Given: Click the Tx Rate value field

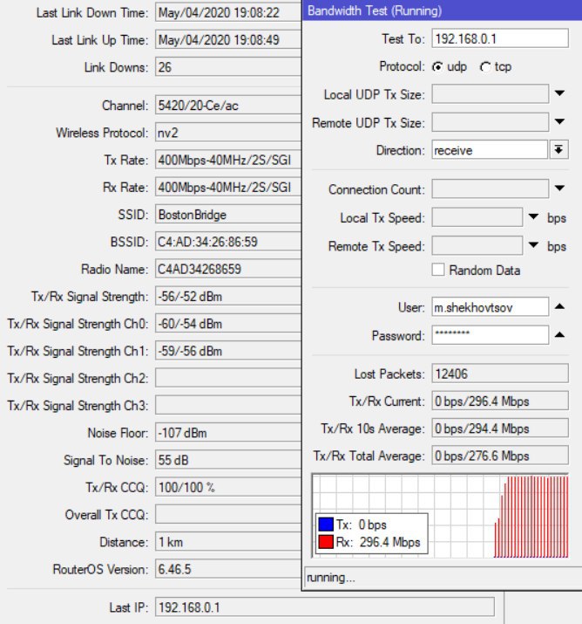Looking at the screenshot, I should (228, 160).
